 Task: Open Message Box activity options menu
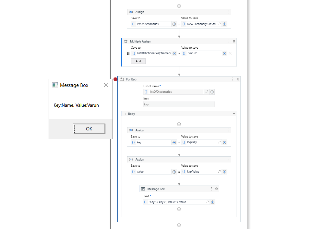(211, 189)
